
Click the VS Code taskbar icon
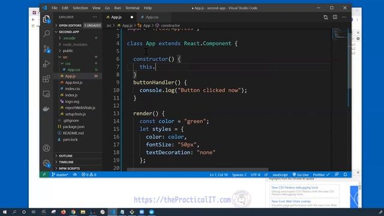pos(112,212)
